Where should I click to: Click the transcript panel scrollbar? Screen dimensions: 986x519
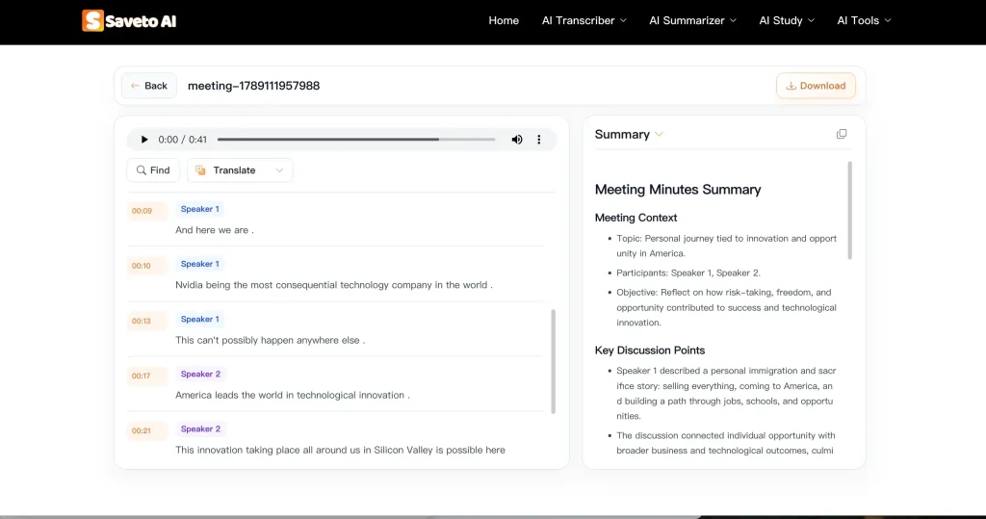pyautogui.click(x=554, y=361)
